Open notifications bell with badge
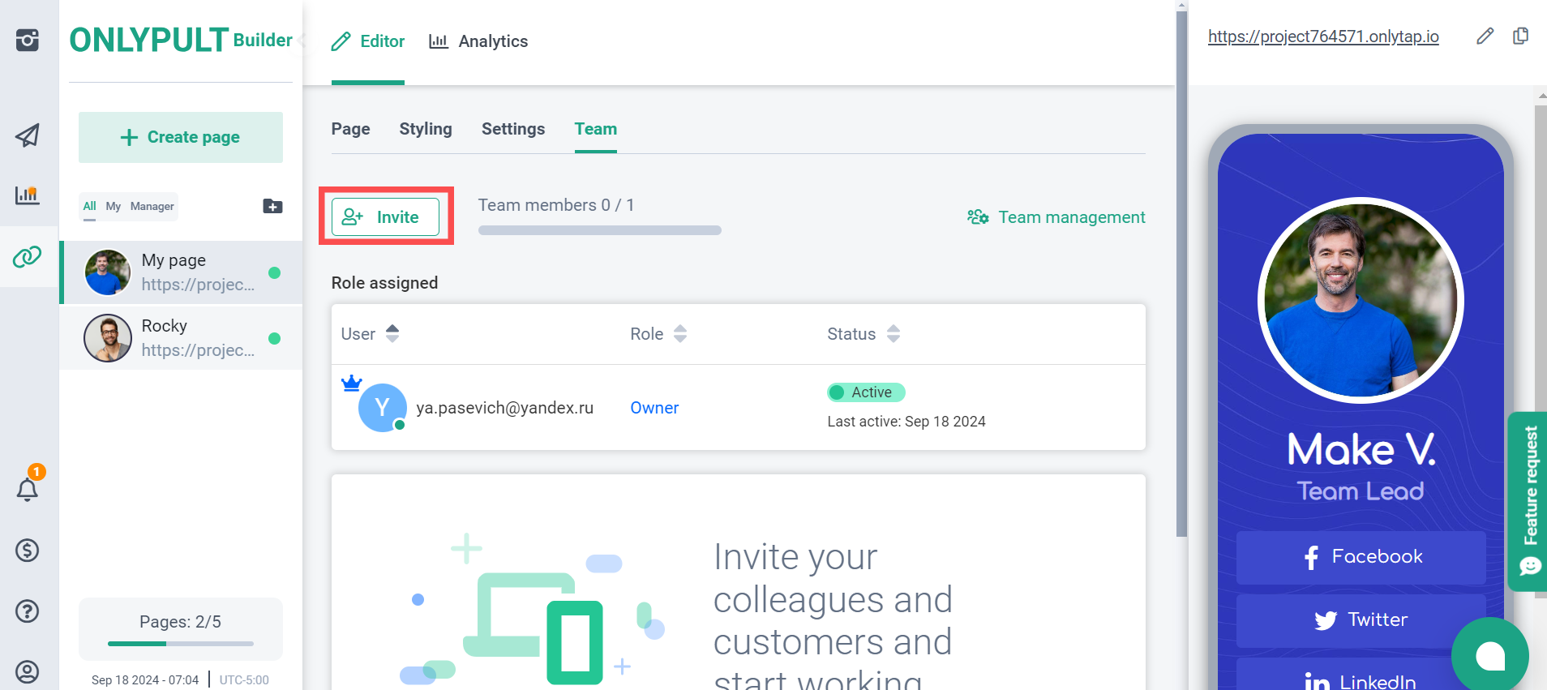The image size is (1547, 690). point(28,489)
